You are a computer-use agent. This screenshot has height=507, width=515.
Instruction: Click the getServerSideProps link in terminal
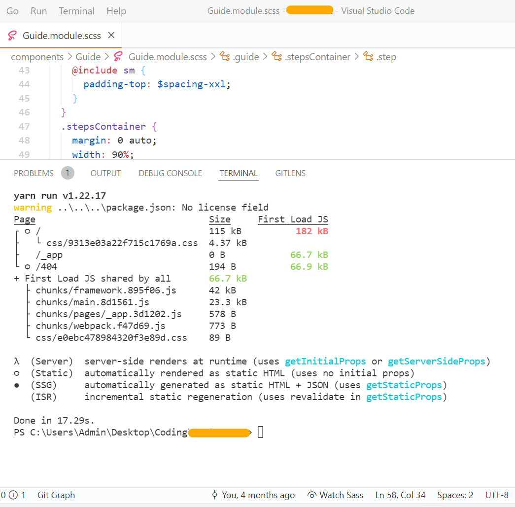pyautogui.click(x=437, y=362)
